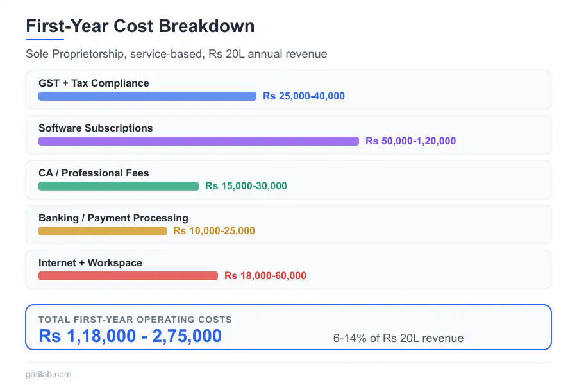Select the Software Subscriptions card
Screen dimensions: 577x385
[288, 135]
